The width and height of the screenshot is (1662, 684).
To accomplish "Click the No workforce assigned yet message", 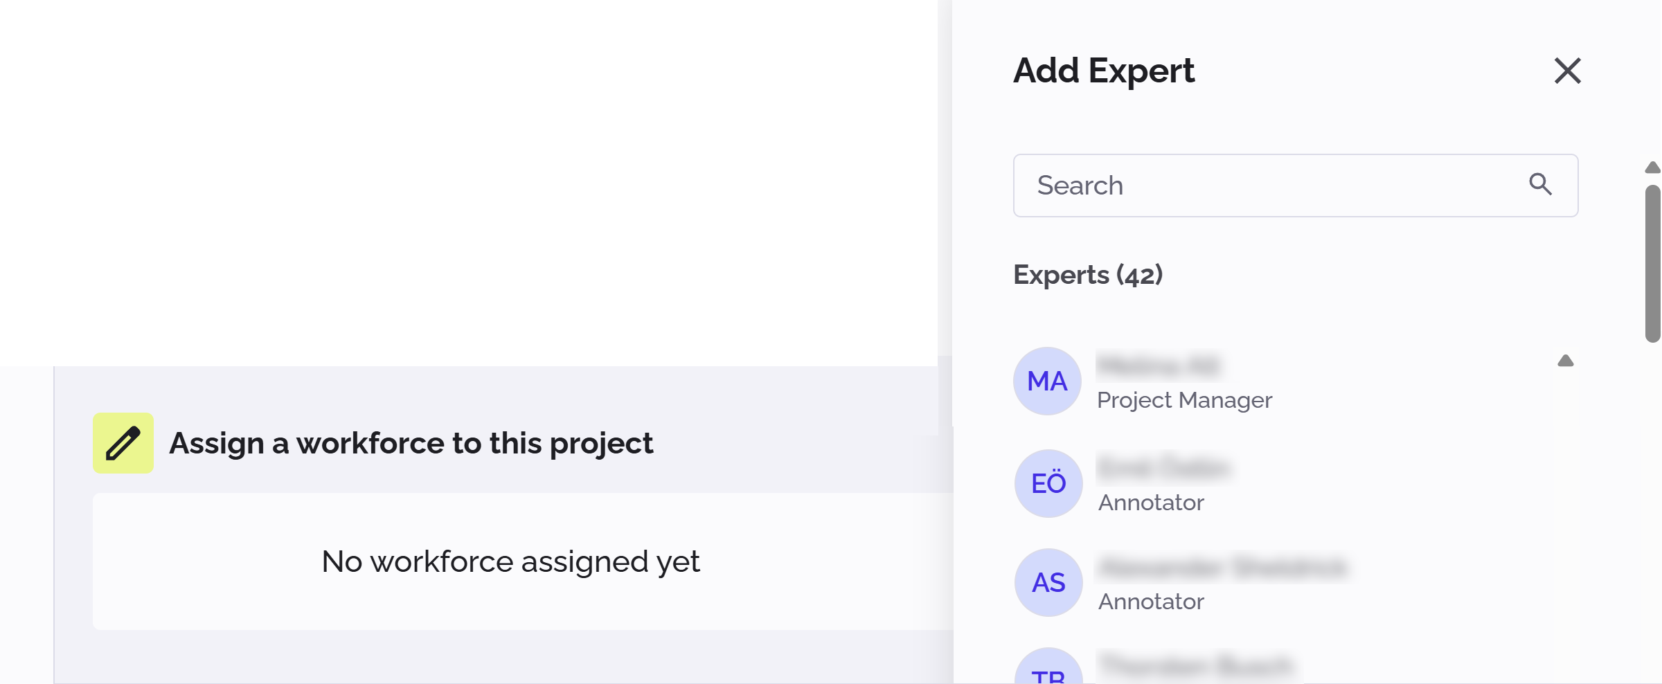I will [511, 562].
